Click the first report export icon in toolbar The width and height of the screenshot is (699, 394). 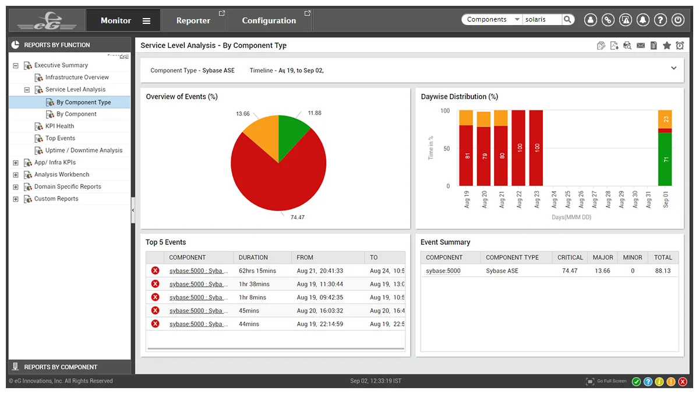[601, 45]
